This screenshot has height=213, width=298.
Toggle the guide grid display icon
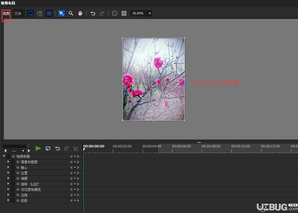[x=49, y=14]
